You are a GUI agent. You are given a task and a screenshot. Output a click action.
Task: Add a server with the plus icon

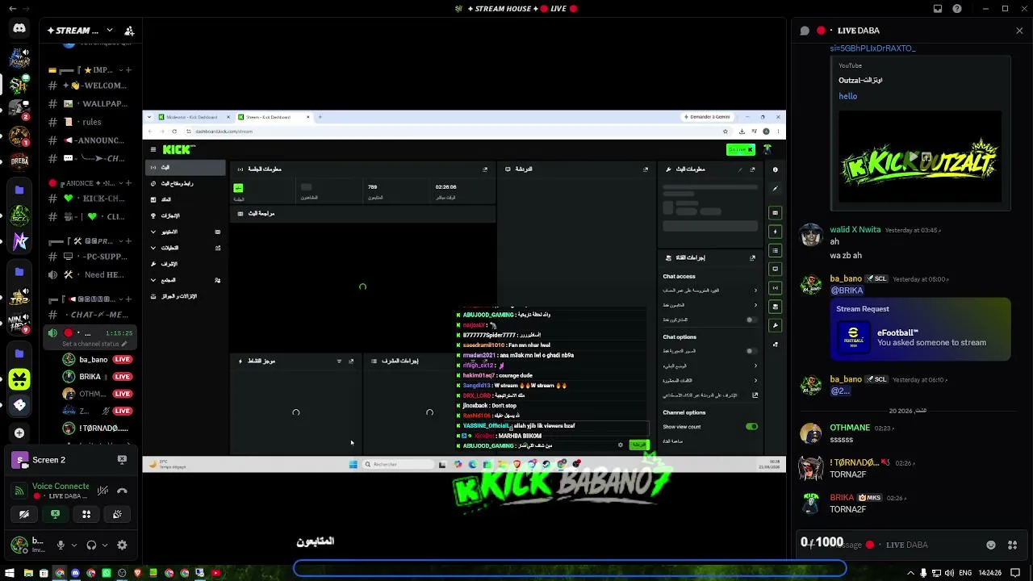coord(19,433)
